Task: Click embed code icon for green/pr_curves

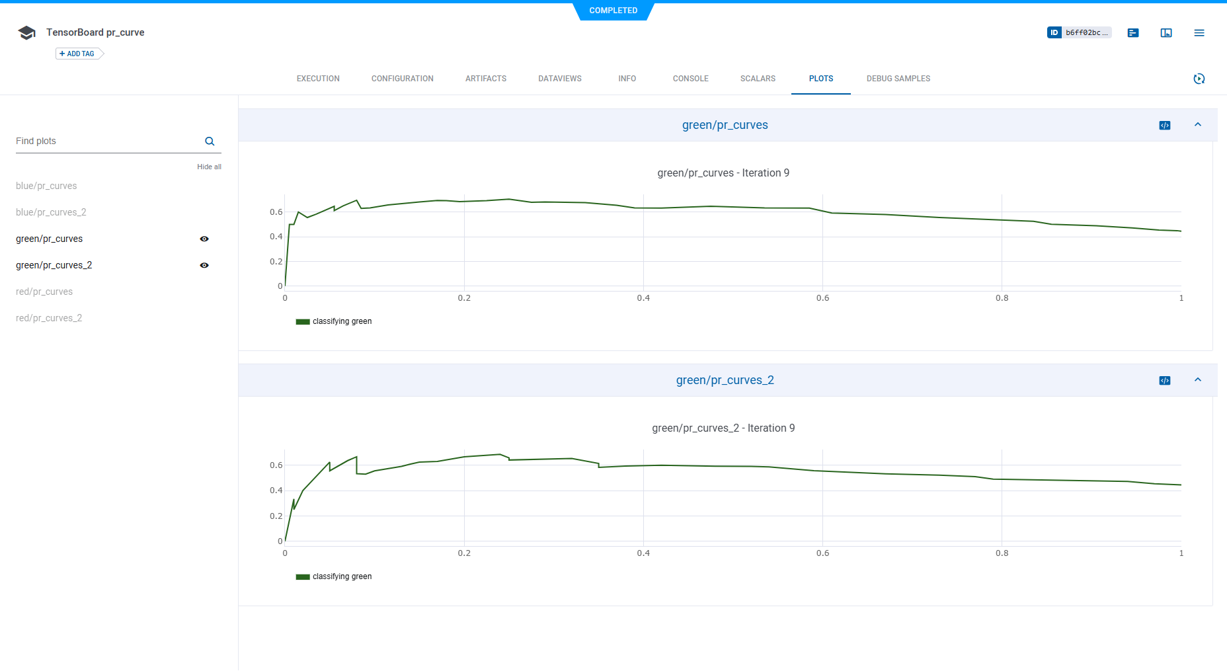Action: (1165, 126)
